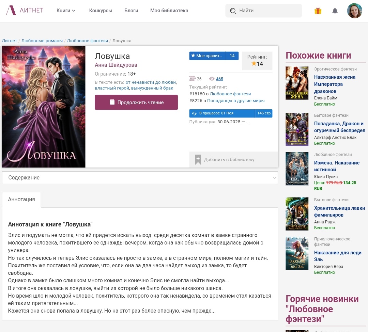Image resolution: width=368 pixels, height=332 pixels.
Task: Open Попаданка, Дракон и огуречный беспредел cover
Action: (297, 129)
